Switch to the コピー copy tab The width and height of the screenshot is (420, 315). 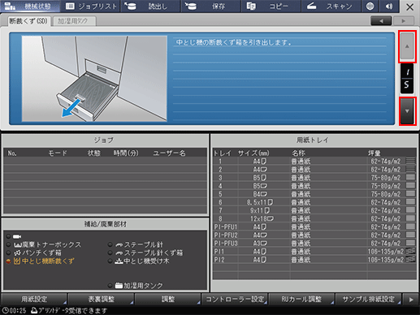coord(271,6)
